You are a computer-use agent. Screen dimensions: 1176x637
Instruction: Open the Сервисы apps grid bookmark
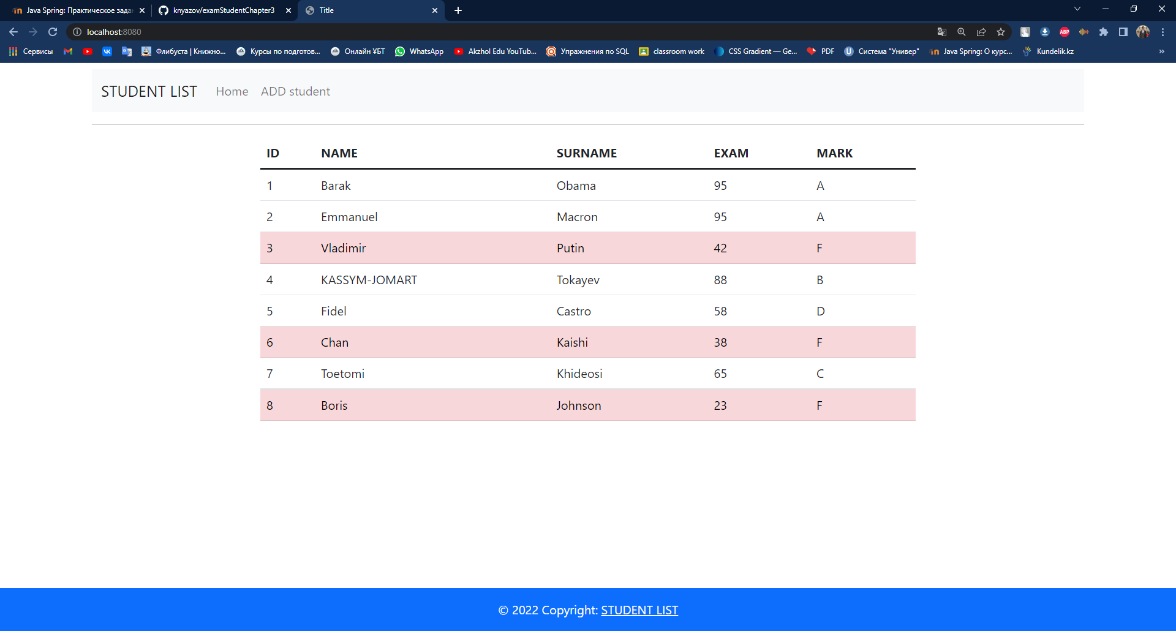click(31, 51)
